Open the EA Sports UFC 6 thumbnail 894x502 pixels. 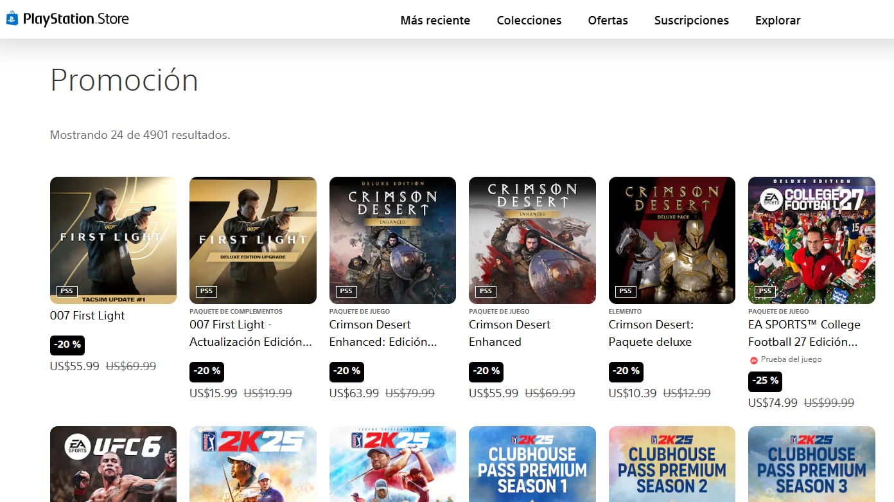[x=113, y=464]
